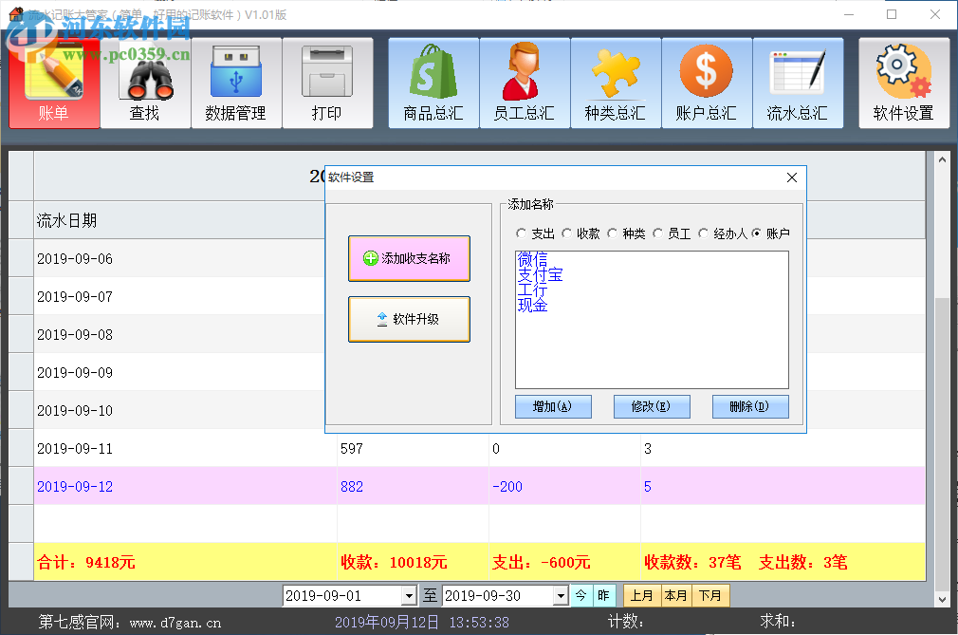The image size is (958, 635).
Task: Click the 删除(D) delete button
Action: click(x=750, y=406)
